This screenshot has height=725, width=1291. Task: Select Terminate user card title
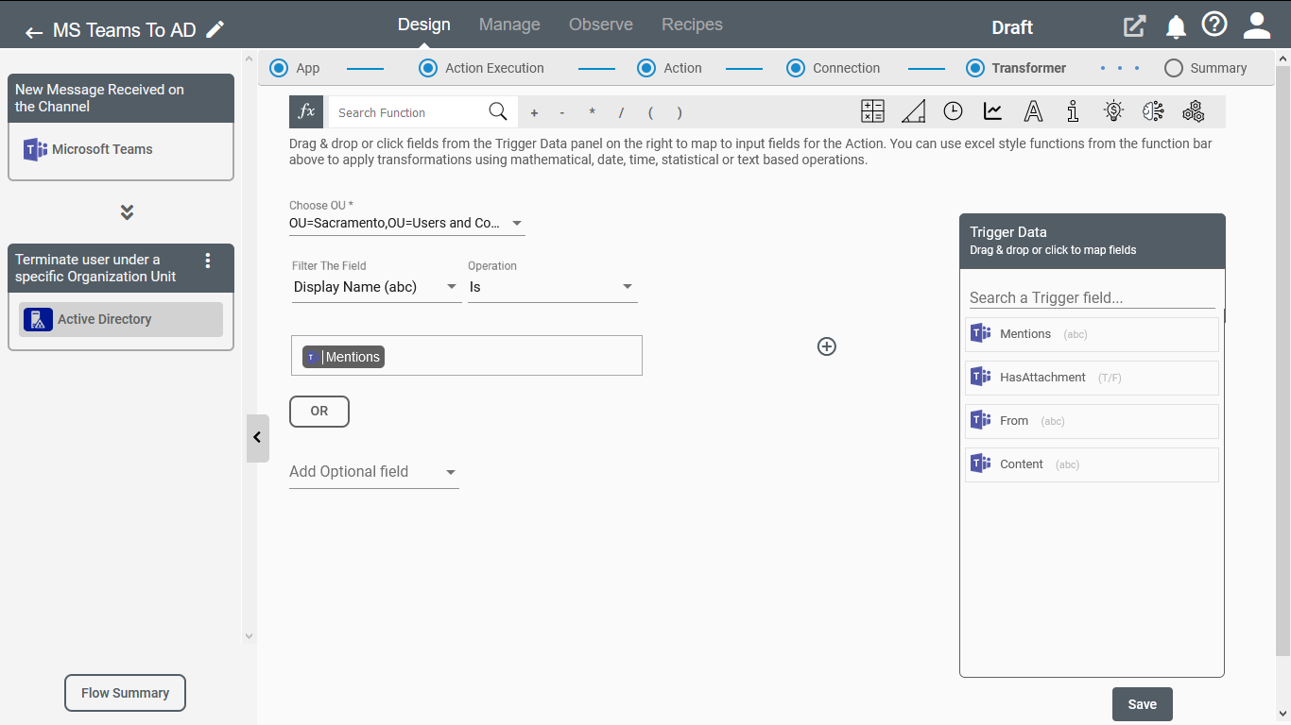[x=95, y=268]
